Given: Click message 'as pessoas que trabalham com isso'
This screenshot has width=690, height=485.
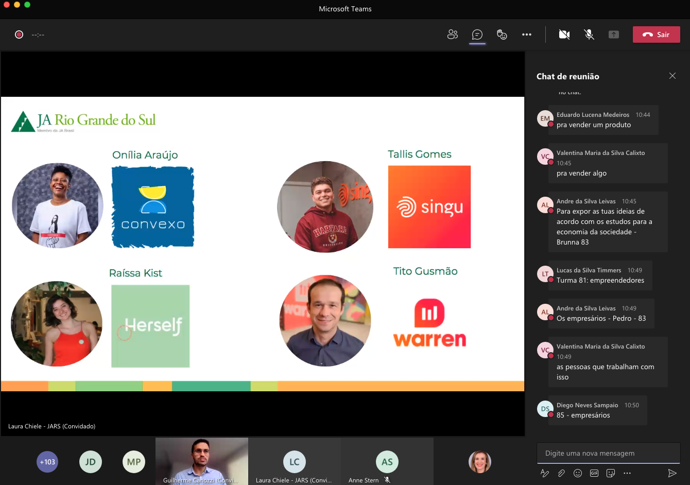Looking at the screenshot, I should 605,372.
